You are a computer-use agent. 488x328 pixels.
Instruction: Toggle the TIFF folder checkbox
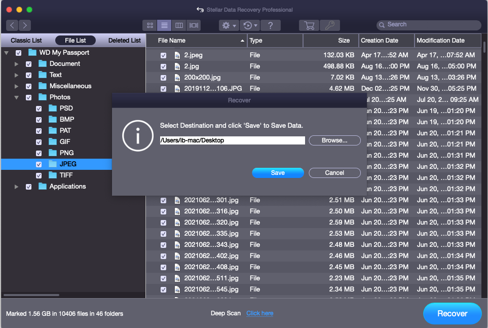pyautogui.click(x=39, y=175)
